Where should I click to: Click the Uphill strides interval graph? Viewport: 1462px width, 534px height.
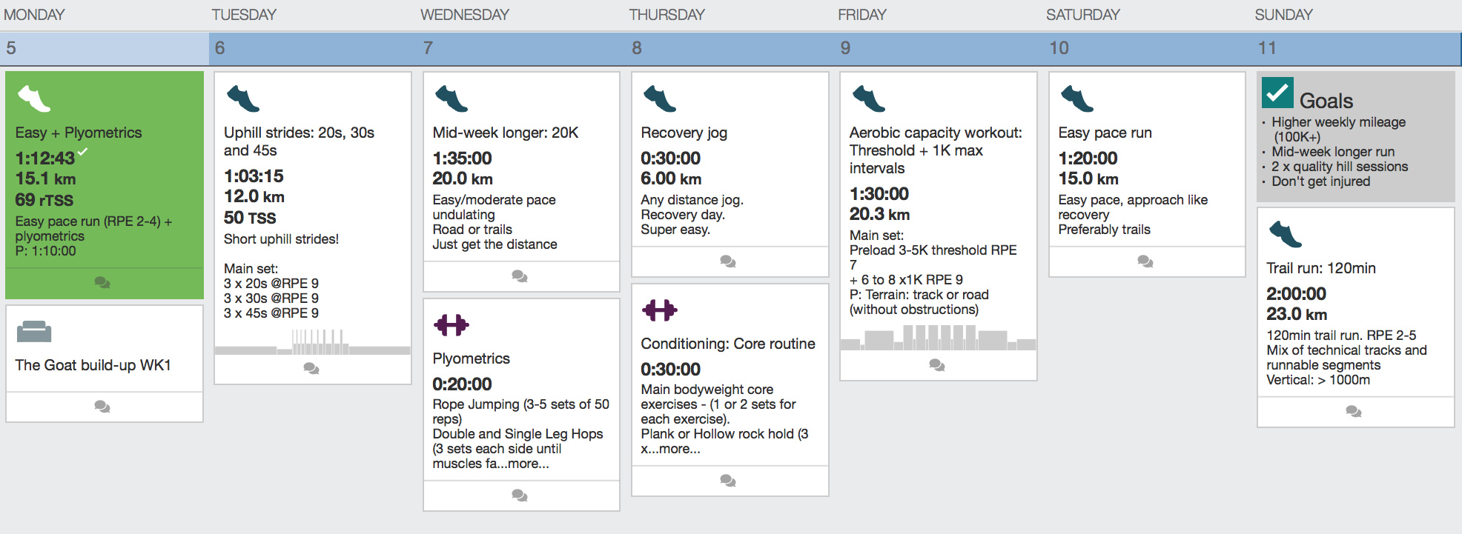click(312, 342)
